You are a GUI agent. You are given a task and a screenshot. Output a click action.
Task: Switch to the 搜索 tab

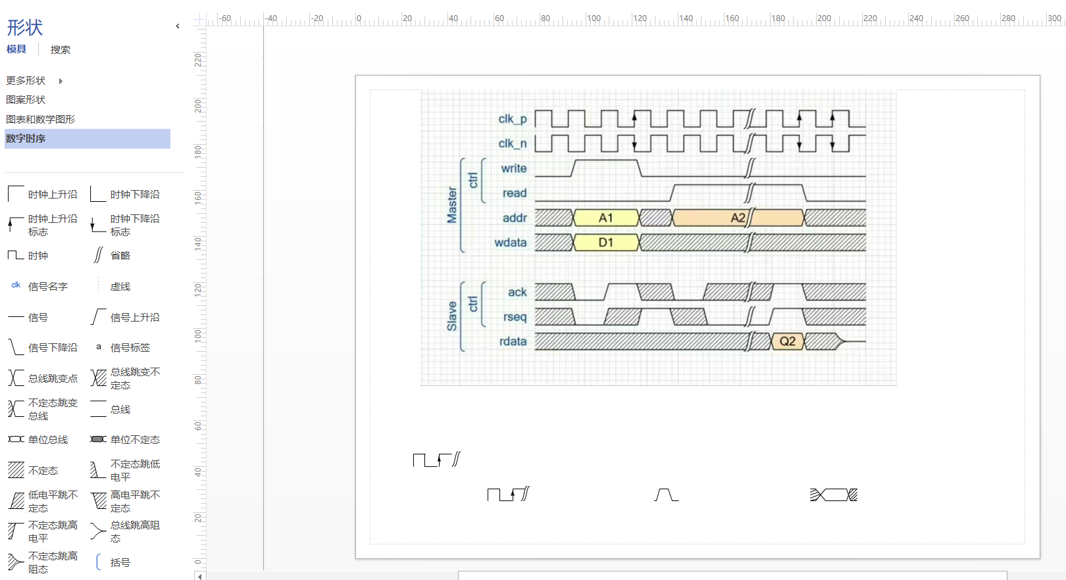[x=60, y=49]
